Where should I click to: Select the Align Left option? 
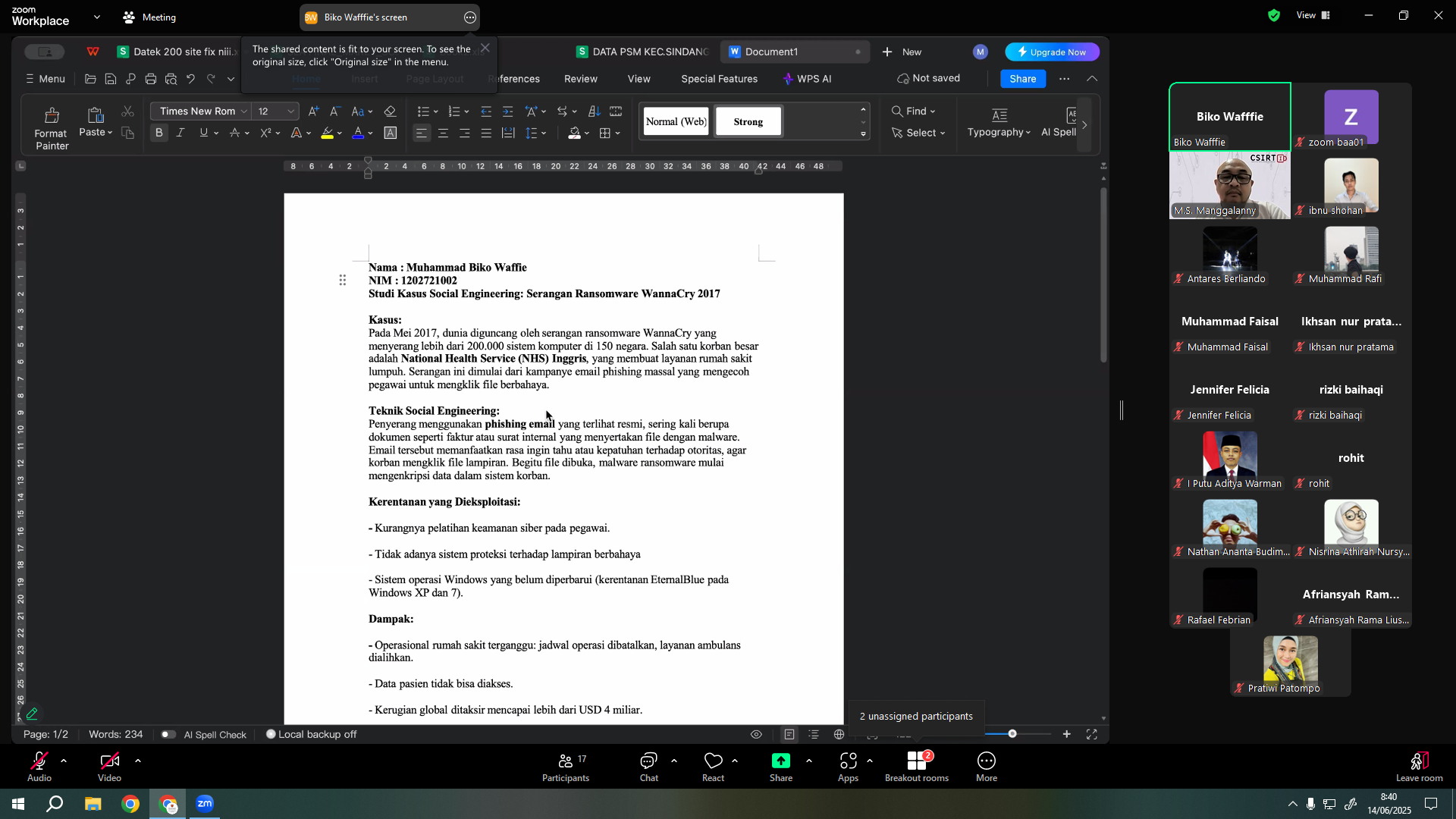tap(422, 133)
